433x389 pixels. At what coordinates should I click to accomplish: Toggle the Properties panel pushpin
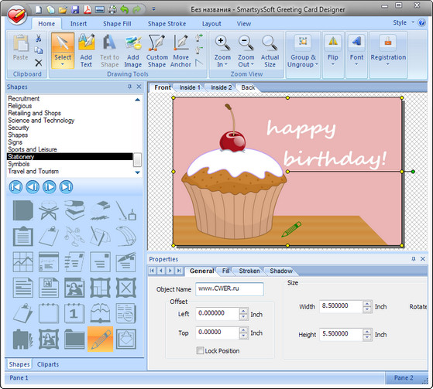click(414, 259)
